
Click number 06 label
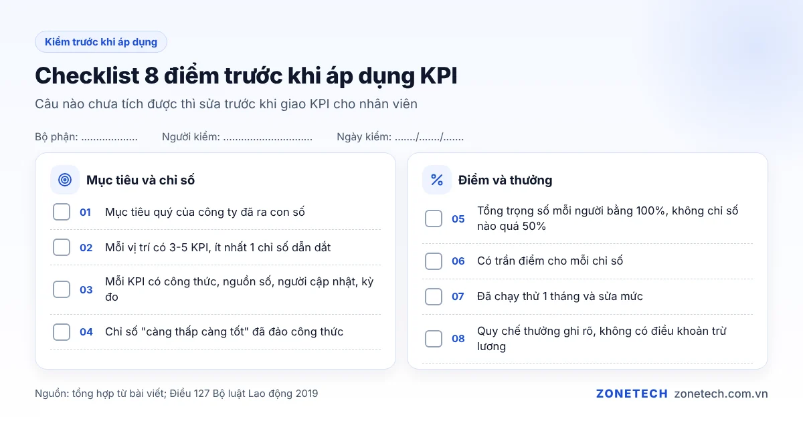click(x=458, y=261)
